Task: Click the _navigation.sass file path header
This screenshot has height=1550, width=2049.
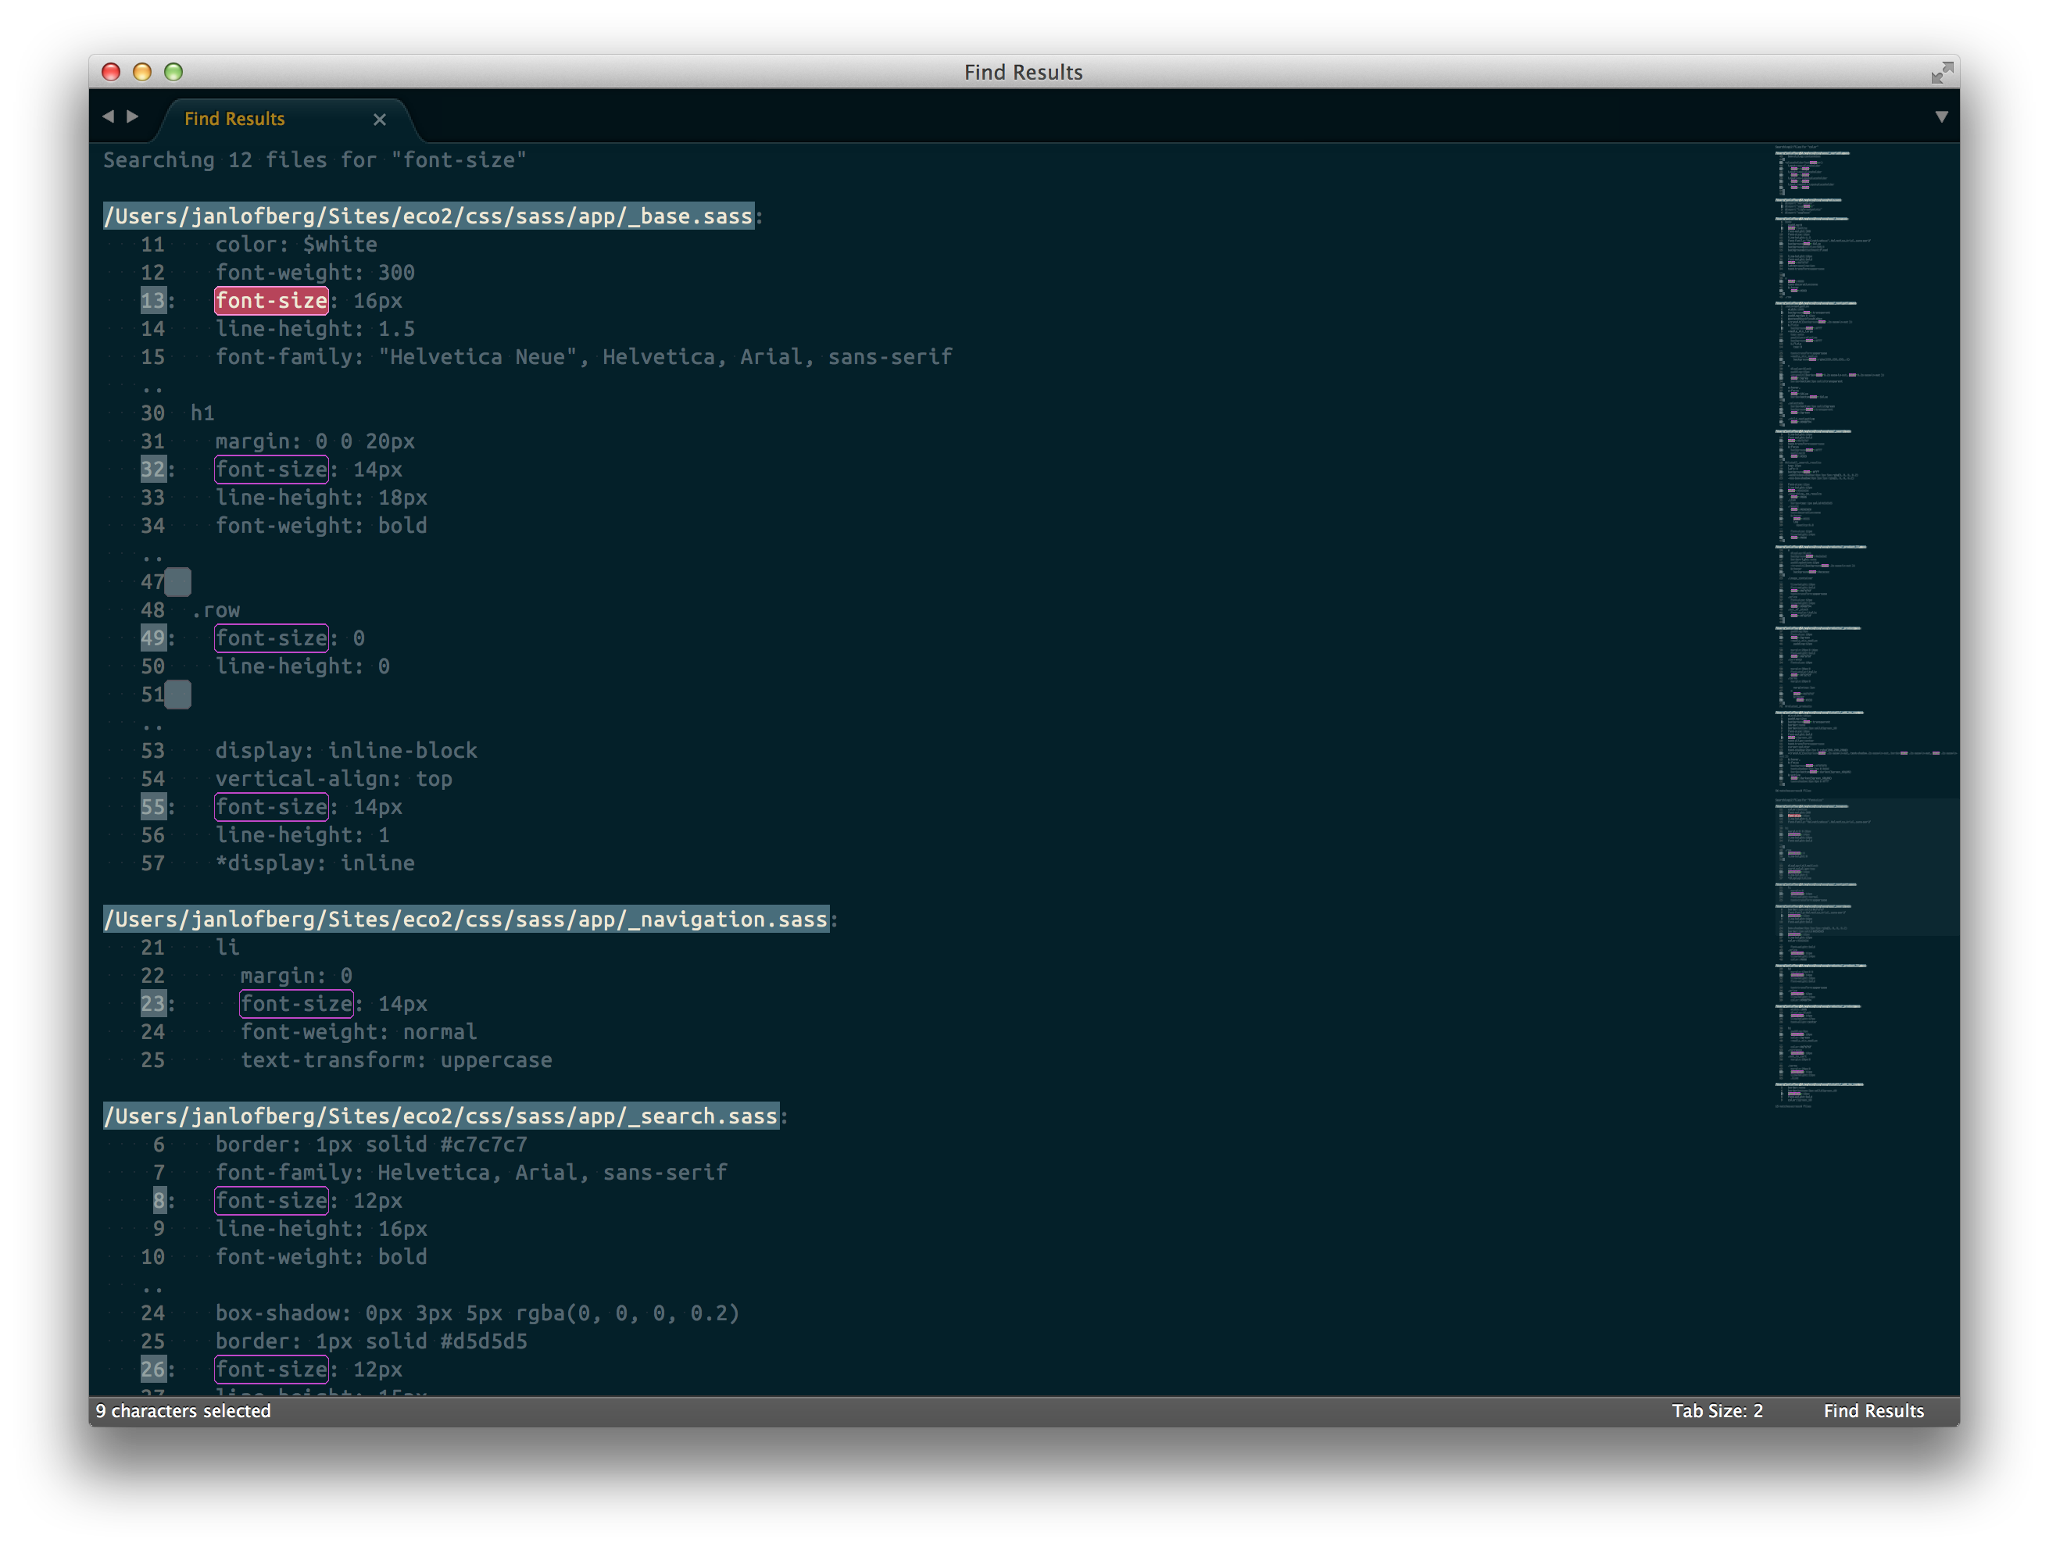Action: 465,920
